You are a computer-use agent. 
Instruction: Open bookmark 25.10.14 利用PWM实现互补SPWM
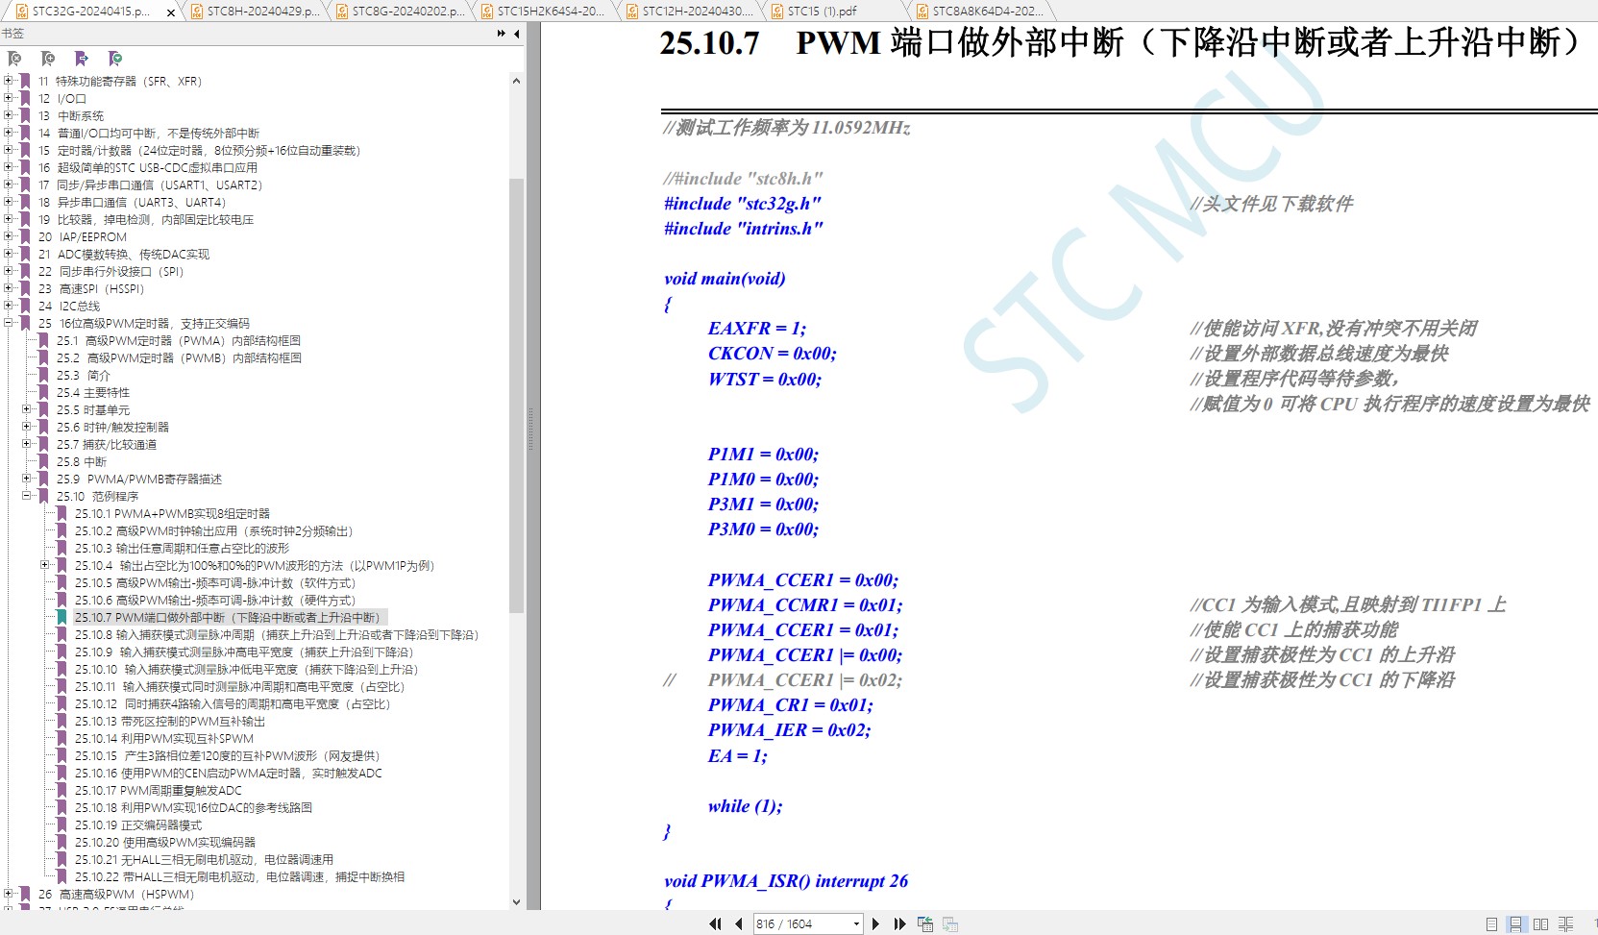[164, 738]
